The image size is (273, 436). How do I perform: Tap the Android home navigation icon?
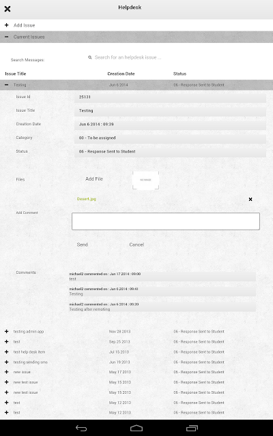[136, 429]
